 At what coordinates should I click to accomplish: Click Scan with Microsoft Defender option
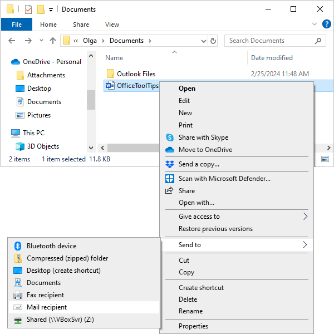(x=237, y=179)
